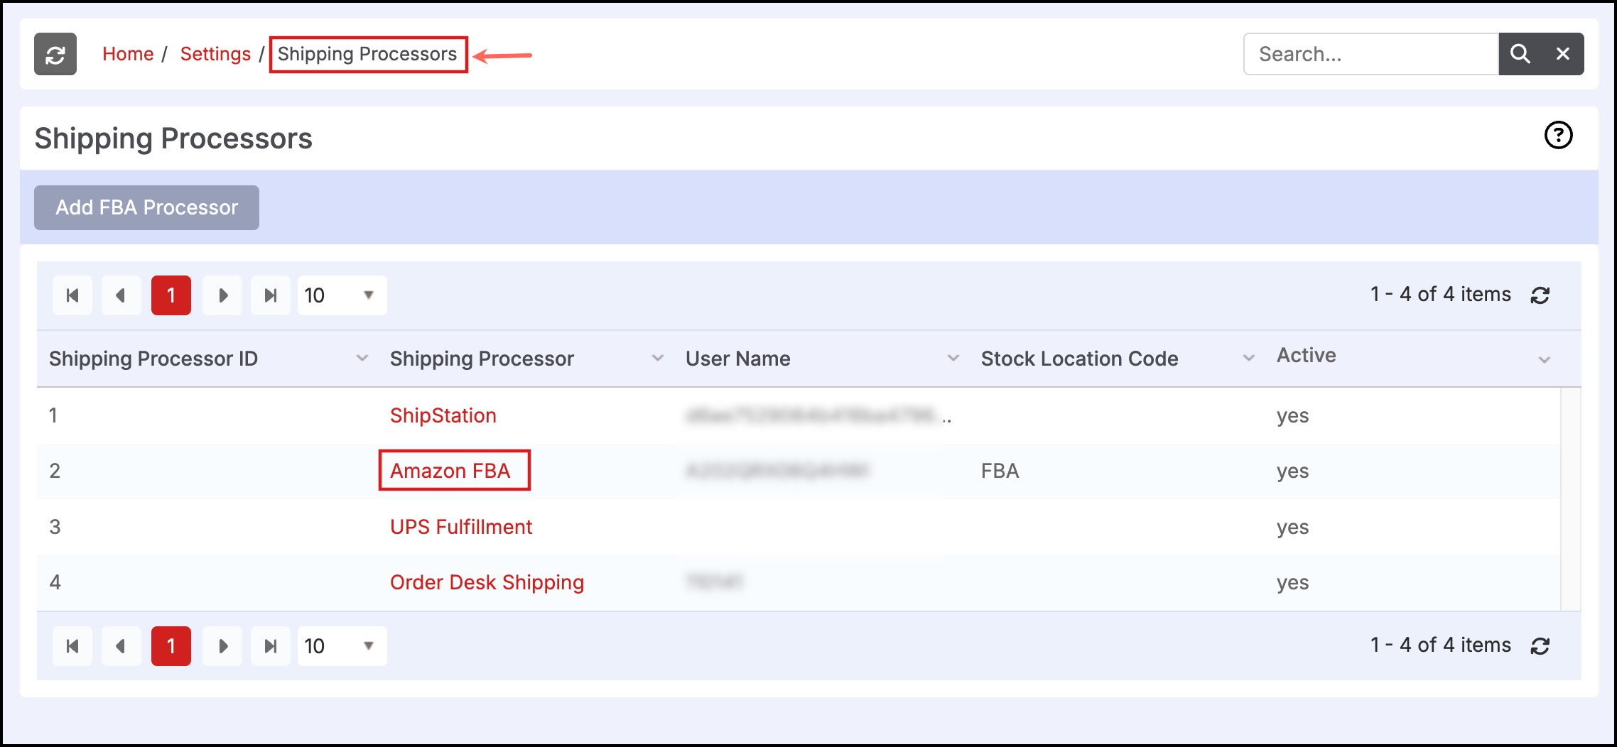Go to last page in bottom pager
1617x747 pixels.
pos(271,646)
